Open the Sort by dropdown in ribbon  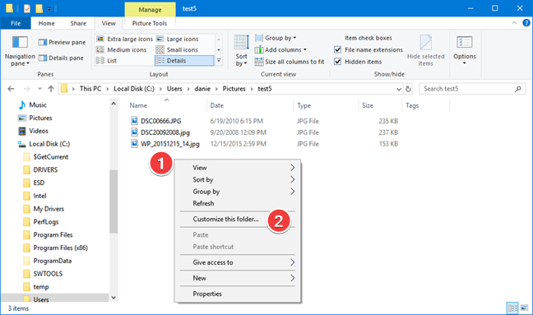[241, 51]
